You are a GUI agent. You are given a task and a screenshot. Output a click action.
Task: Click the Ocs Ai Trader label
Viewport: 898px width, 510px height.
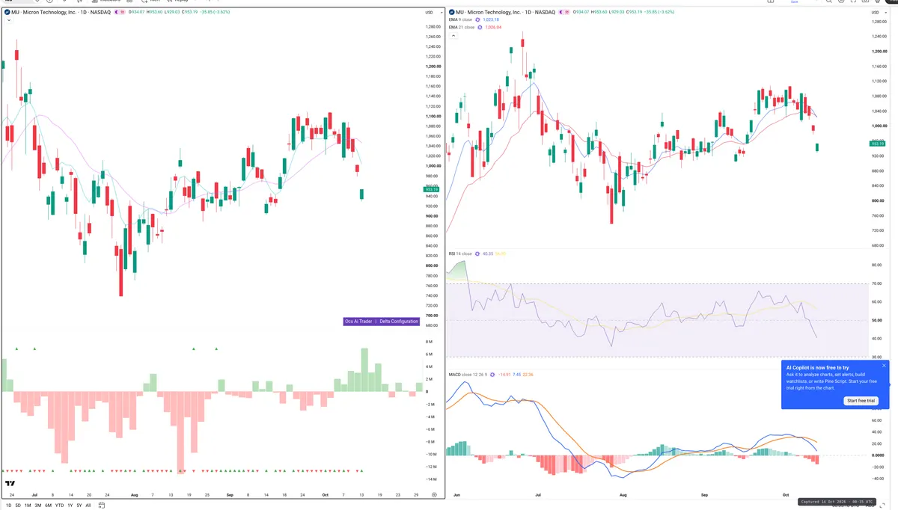358,322
